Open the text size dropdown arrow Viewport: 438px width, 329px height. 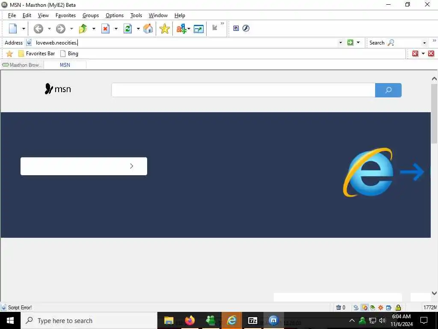point(189,29)
